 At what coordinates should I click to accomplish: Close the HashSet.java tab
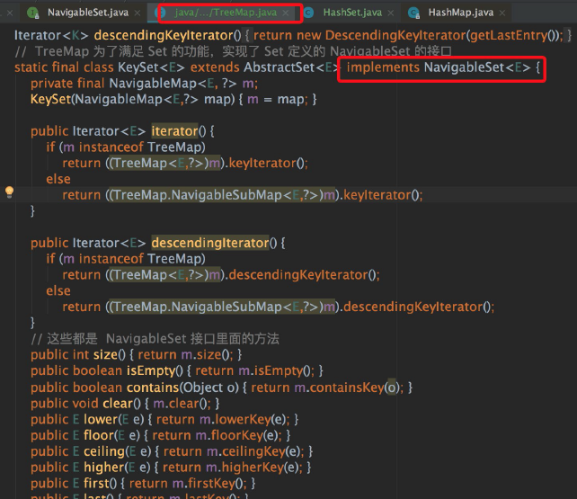(x=391, y=13)
